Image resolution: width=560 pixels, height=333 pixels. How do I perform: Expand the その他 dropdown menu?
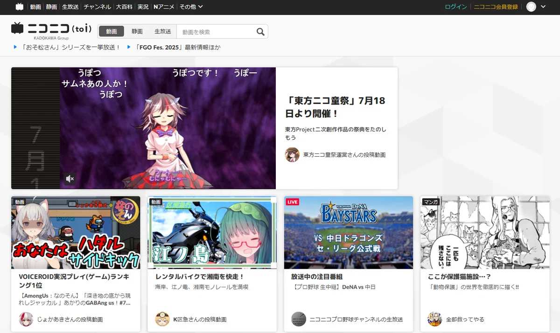coord(191,7)
